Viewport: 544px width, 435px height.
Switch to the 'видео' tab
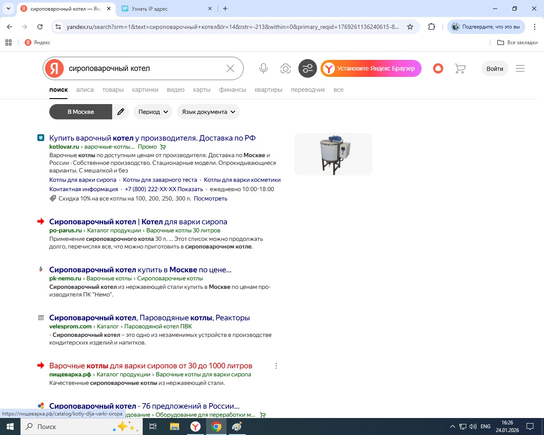coord(176,90)
